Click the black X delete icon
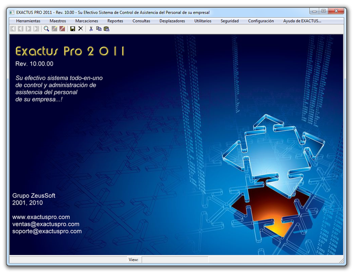The image size is (354, 278). point(81,29)
